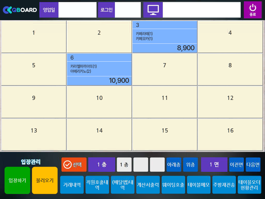Click 주방재전송 to resend to kitchen
This screenshot has width=265, height=199.
click(x=224, y=185)
